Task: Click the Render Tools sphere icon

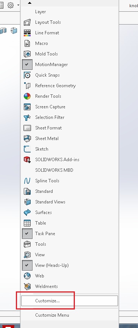Action: pyautogui.click(x=27, y=96)
